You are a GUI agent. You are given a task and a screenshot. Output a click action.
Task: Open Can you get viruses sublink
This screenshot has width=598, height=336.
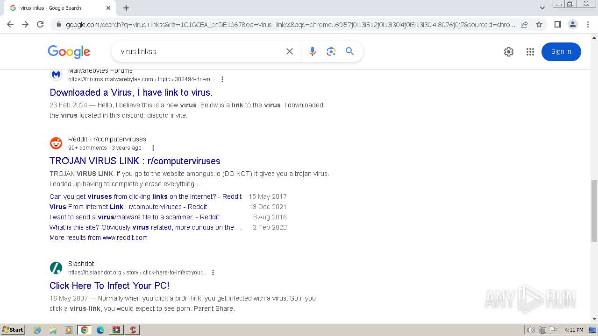145,196
